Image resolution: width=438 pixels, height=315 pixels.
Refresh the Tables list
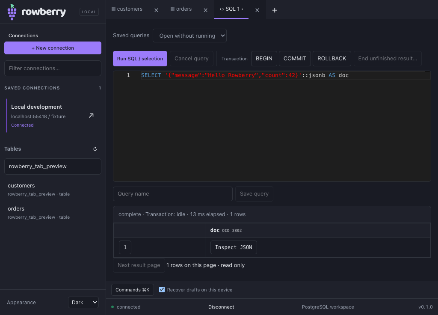[x=95, y=149]
